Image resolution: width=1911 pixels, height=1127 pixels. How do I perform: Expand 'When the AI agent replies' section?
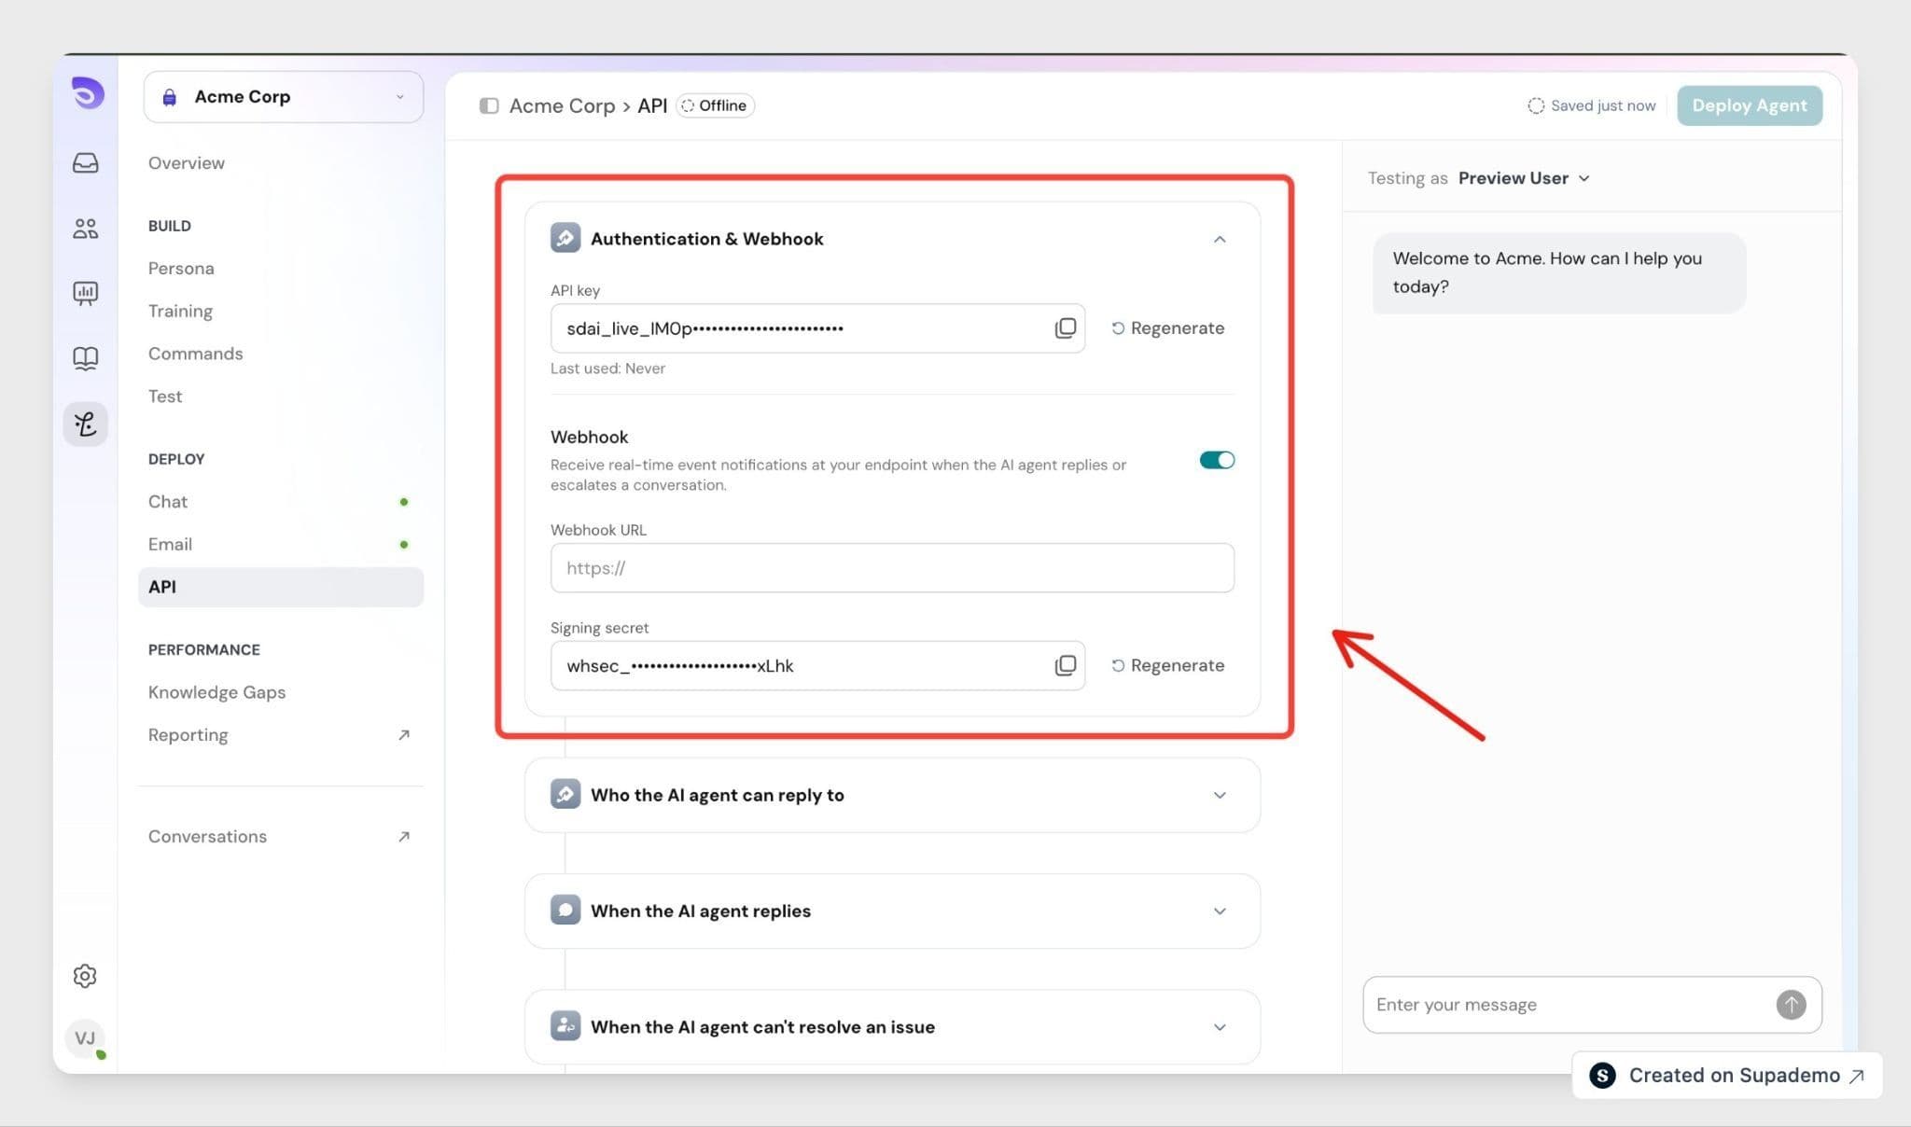[x=1220, y=911]
